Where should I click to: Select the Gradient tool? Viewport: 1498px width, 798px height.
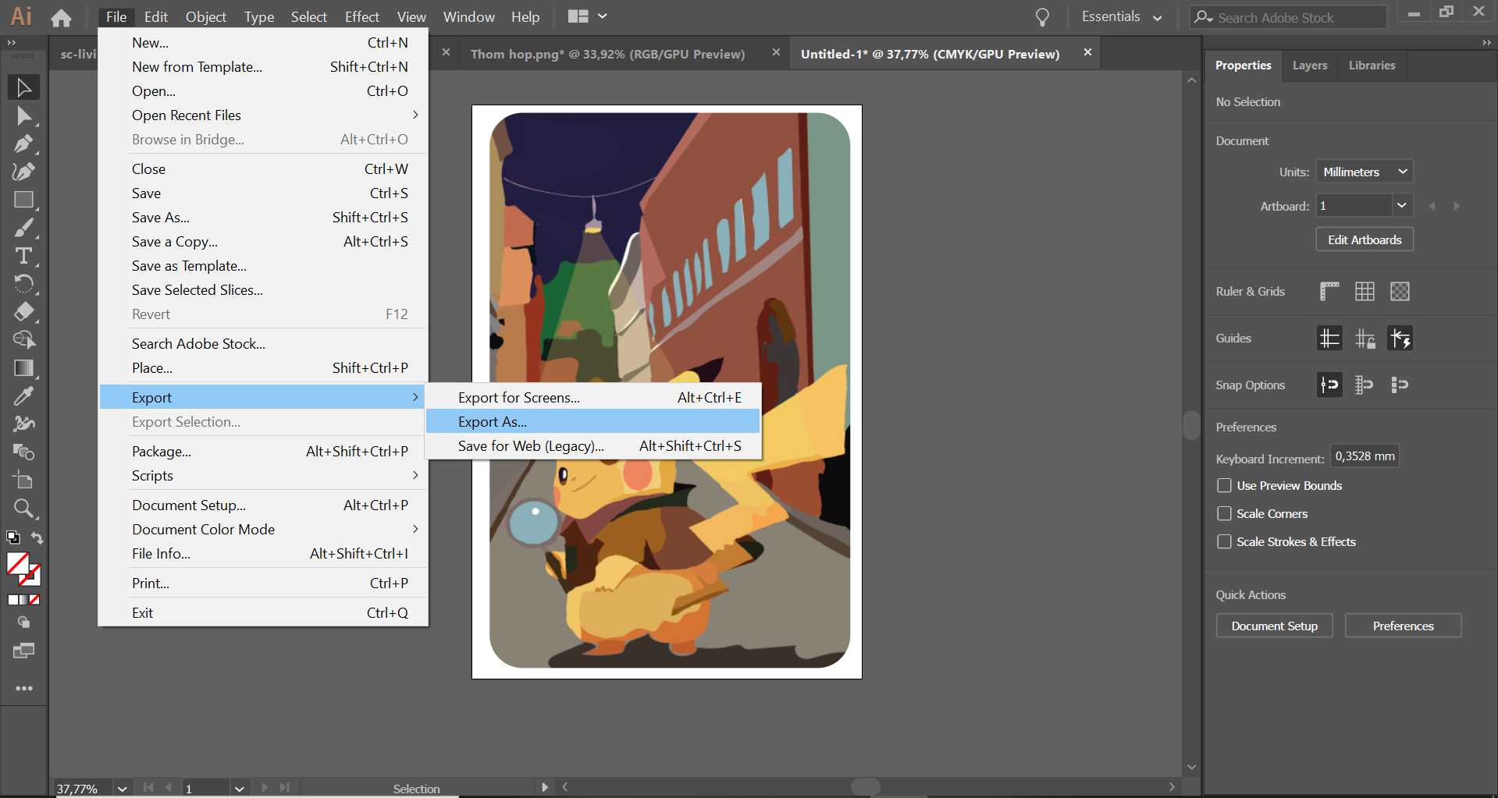point(23,368)
